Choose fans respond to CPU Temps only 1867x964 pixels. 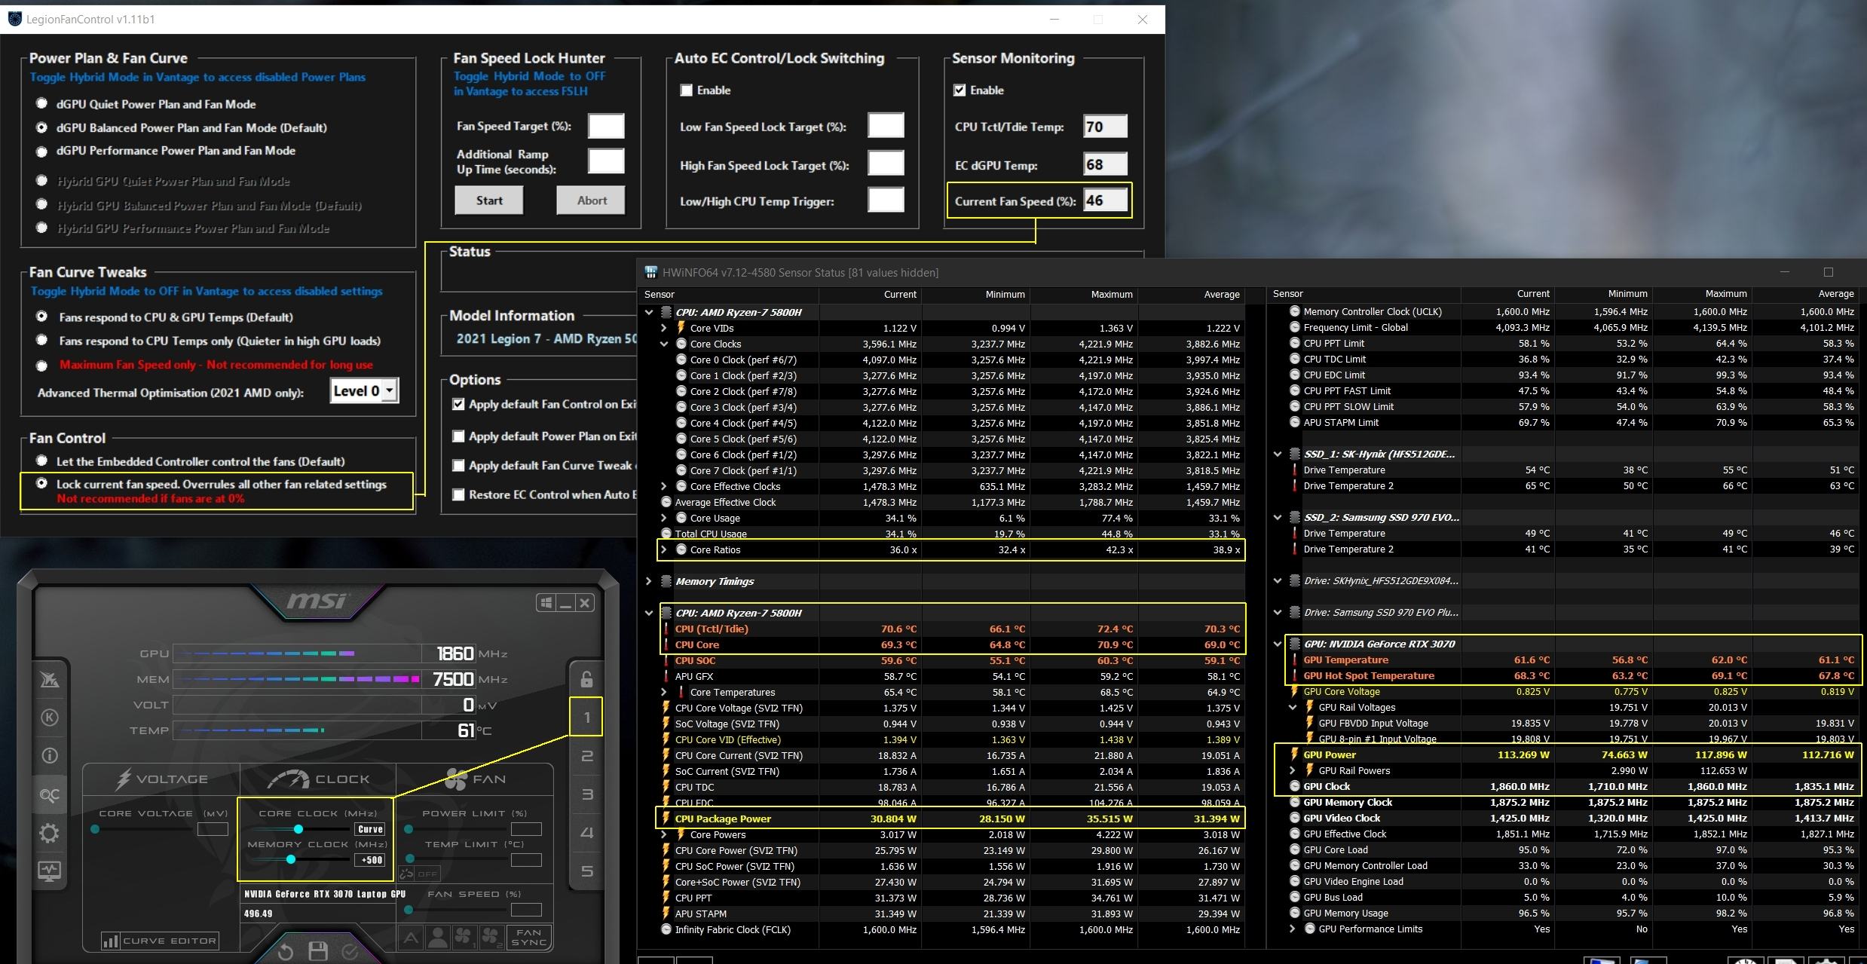click(42, 340)
